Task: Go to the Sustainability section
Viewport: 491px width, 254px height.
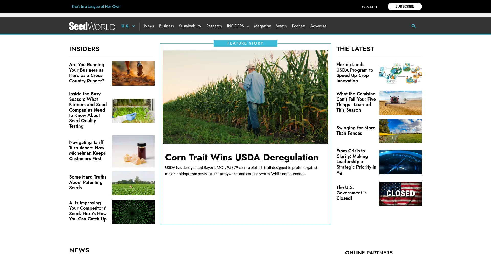Action: (x=190, y=26)
